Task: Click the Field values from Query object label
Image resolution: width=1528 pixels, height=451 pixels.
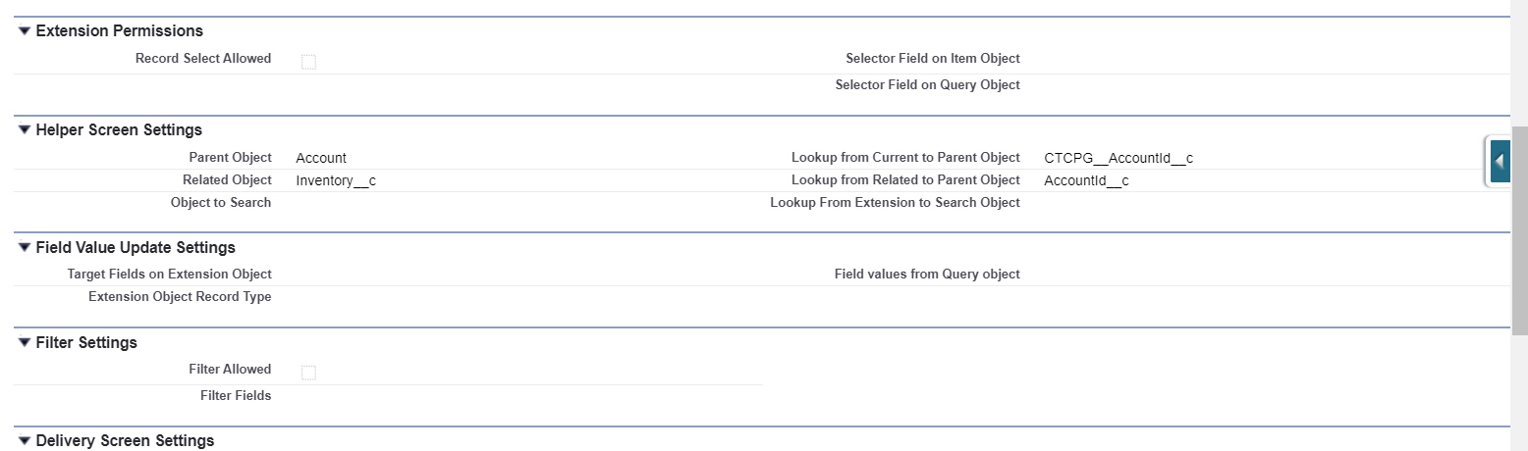Action: 927,275
